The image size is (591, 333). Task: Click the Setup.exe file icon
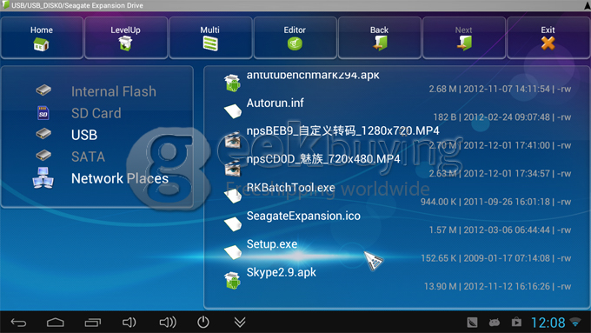[233, 252]
